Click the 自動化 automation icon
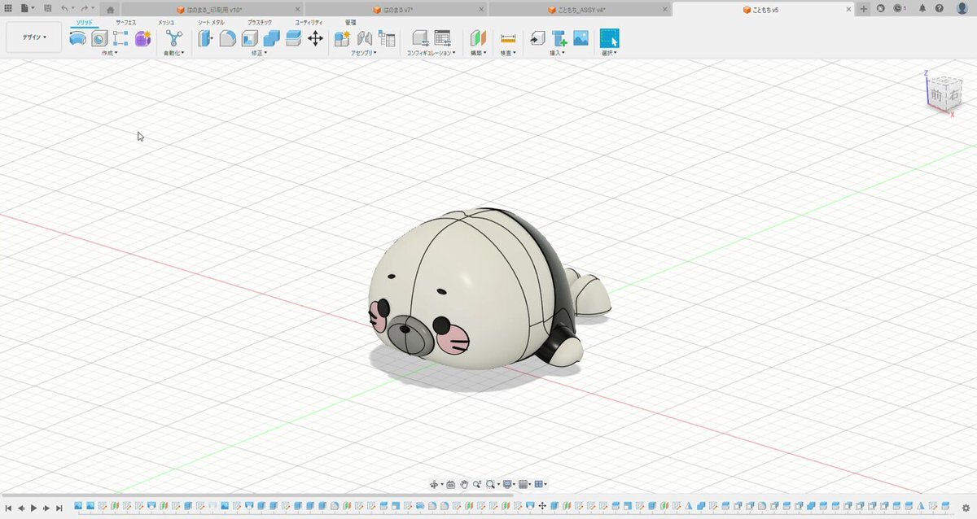Viewport: 977px width, 519px height. pyautogui.click(x=174, y=38)
